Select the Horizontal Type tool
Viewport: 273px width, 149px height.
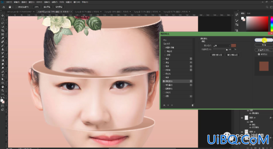(x=3, y=76)
